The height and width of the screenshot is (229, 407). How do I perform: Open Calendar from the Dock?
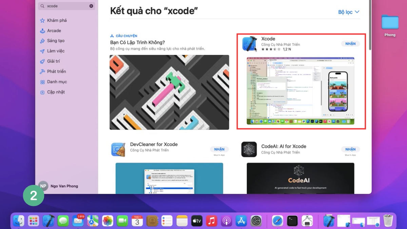[137, 221]
